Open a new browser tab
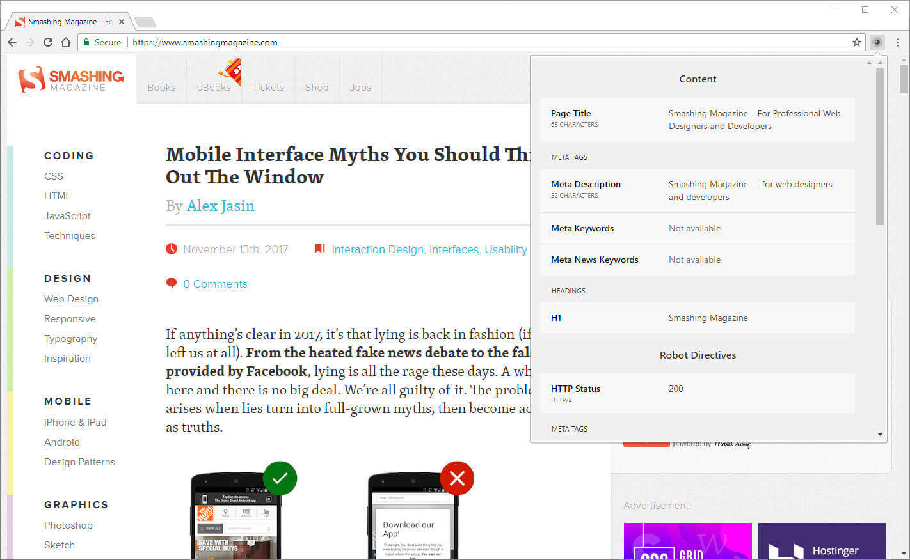 tap(145, 22)
